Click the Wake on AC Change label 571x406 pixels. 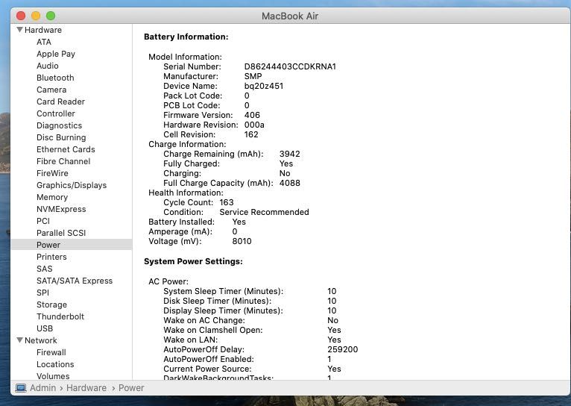click(x=204, y=320)
